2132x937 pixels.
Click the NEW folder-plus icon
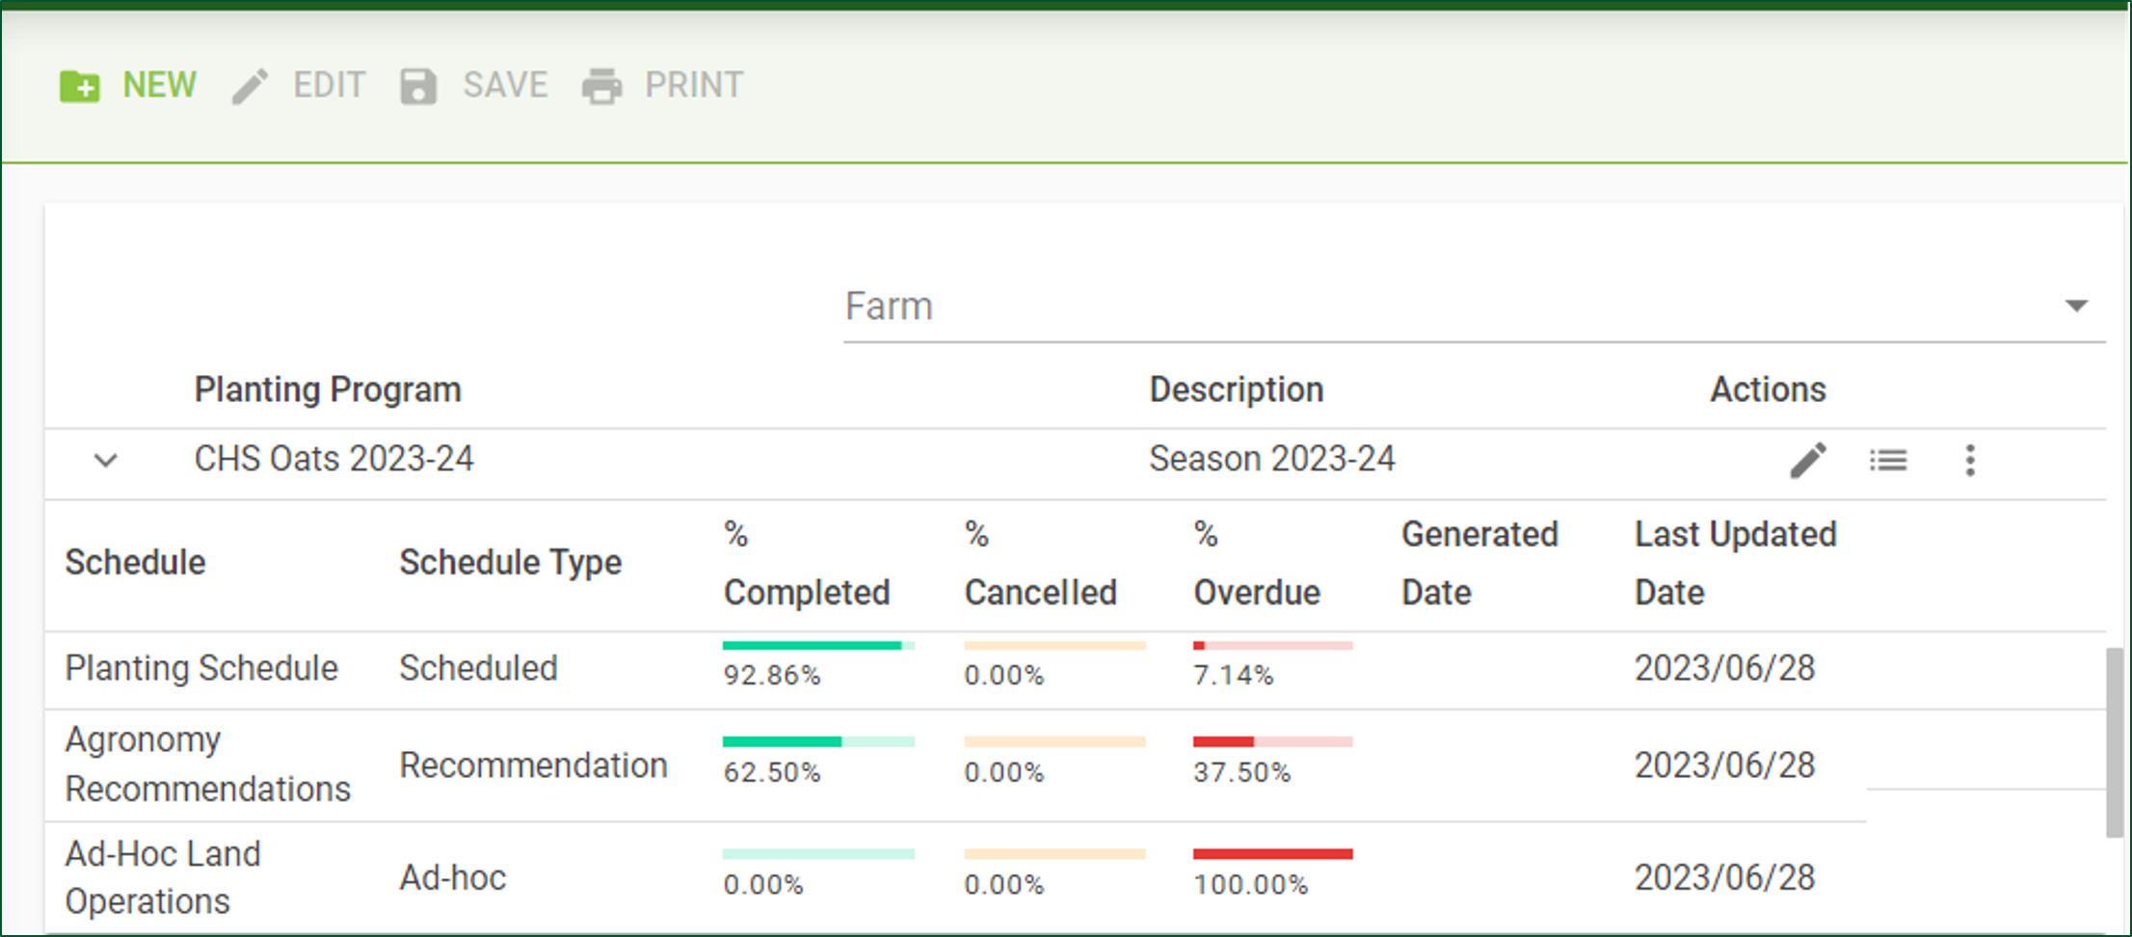(79, 87)
